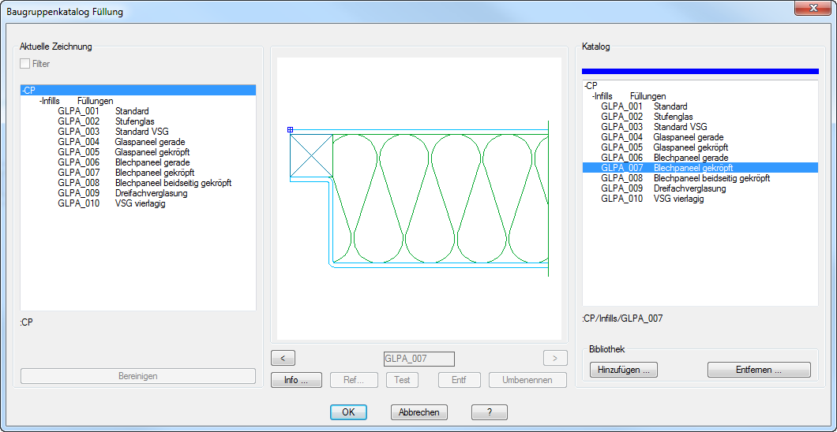Choose GLPA_010 VSG vierlagig in left list
Viewport: 837px width, 432px height.
(x=111, y=203)
